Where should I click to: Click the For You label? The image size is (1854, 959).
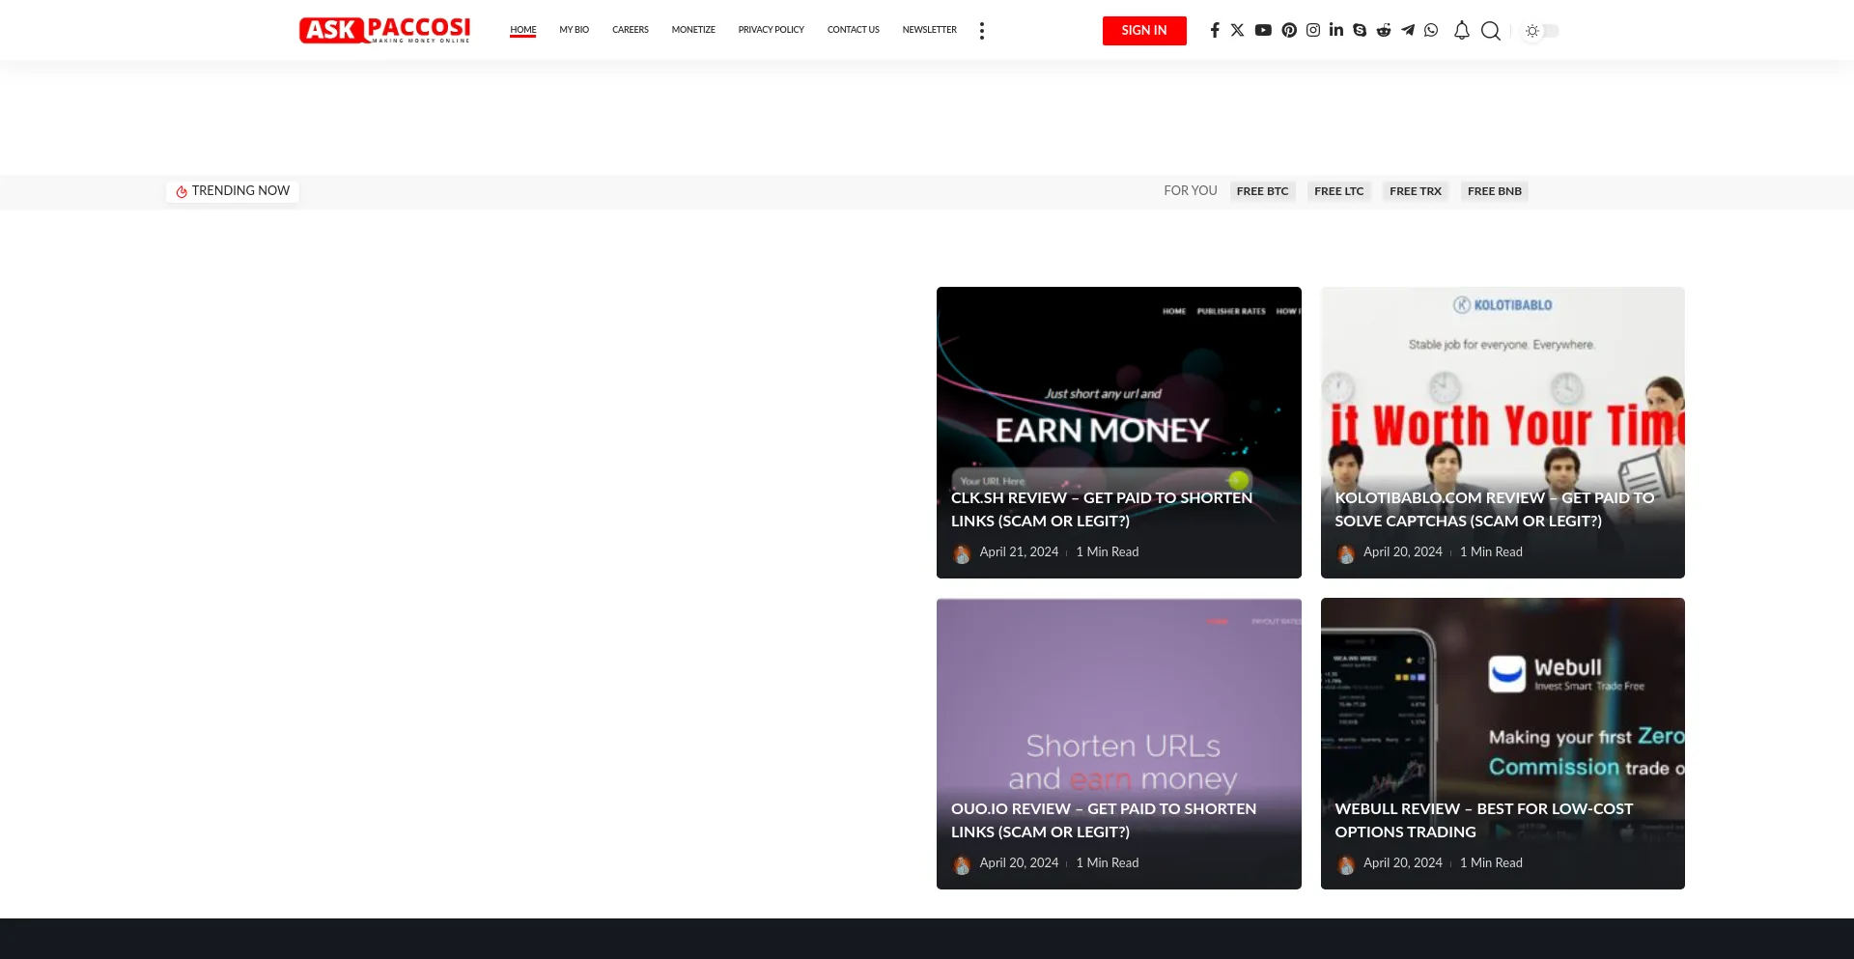tap(1191, 191)
